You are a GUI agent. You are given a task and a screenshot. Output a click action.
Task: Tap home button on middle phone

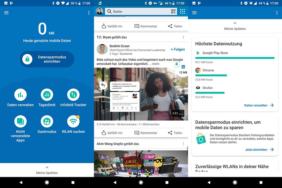(x=141, y=183)
